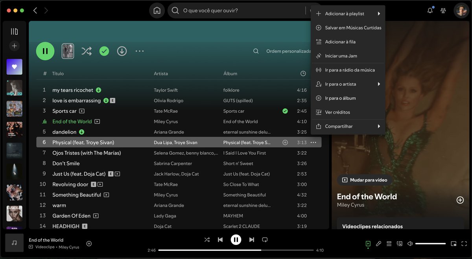Click Mudar para vídeo button

pos(365,180)
